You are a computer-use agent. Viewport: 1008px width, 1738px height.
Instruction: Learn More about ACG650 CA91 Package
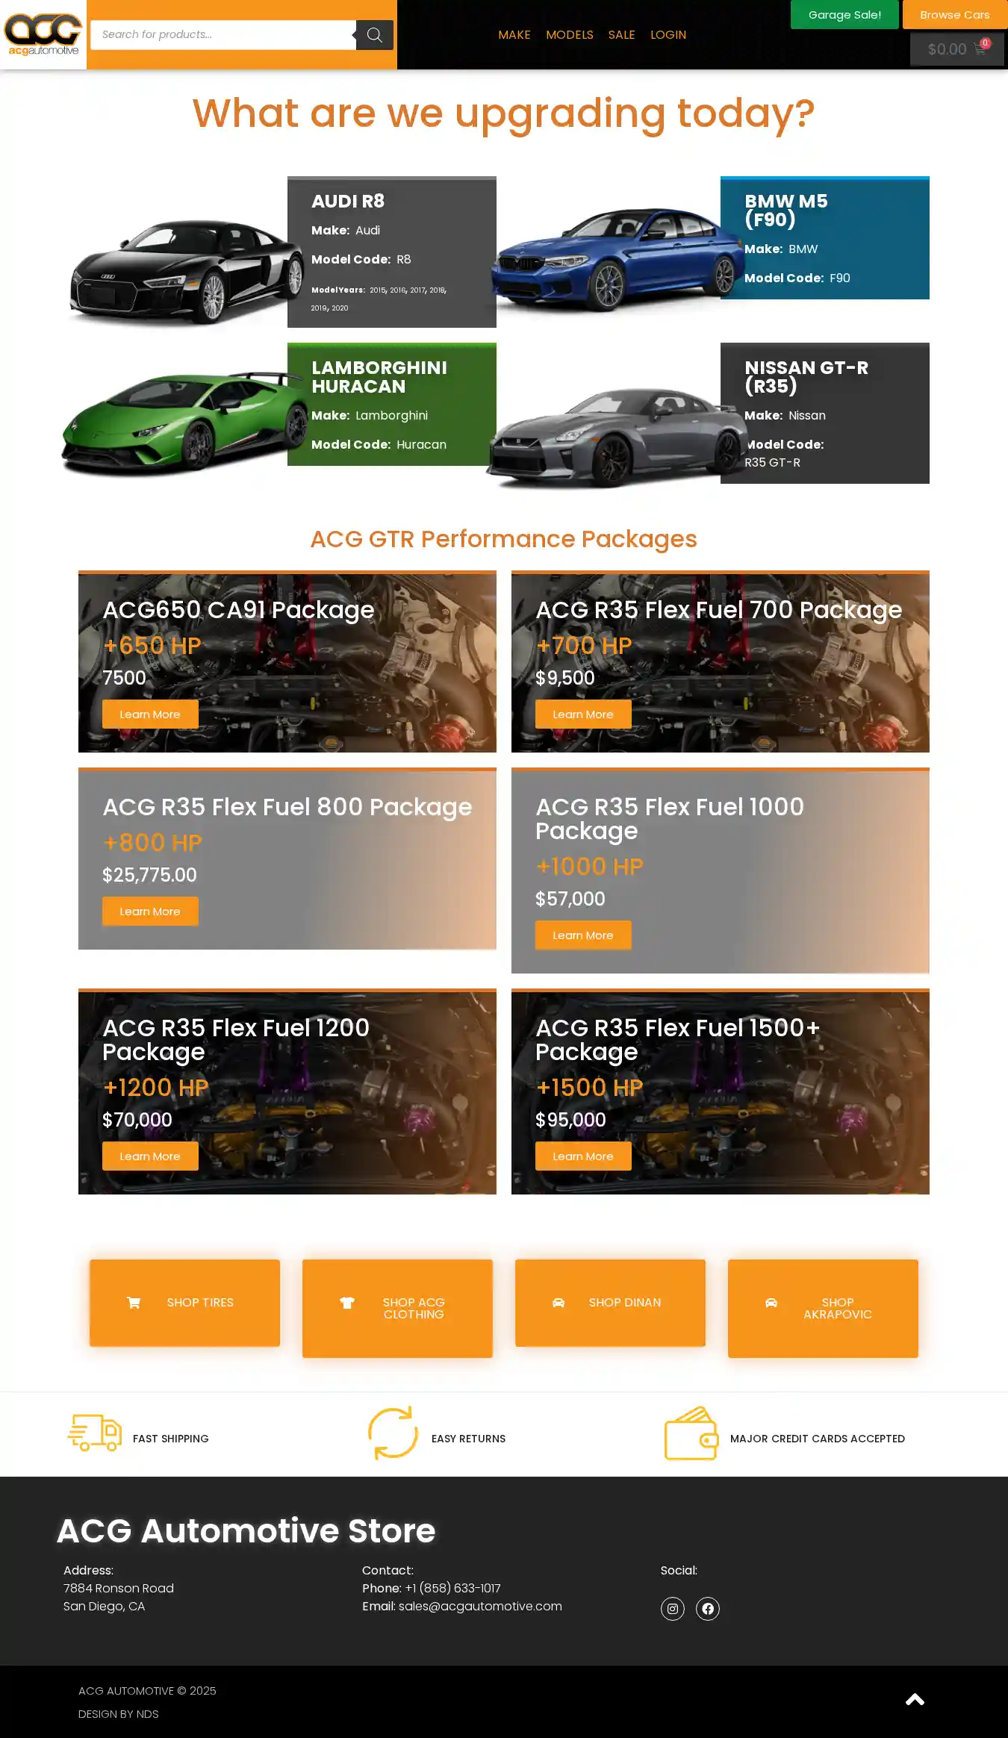[150, 714]
